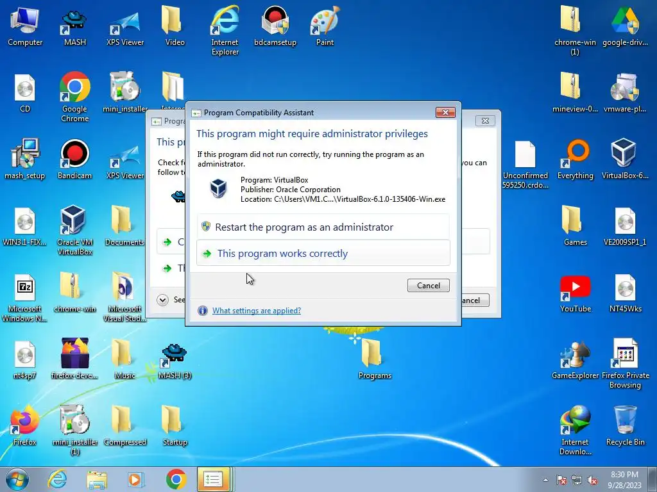657x492 pixels.
Task: Select the chrome-win zip folder in left column
Action: (74, 292)
